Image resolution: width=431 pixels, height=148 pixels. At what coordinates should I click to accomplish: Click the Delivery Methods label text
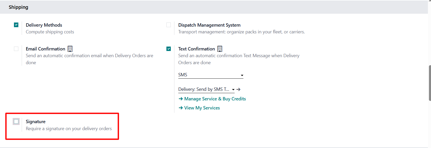[44, 25]
